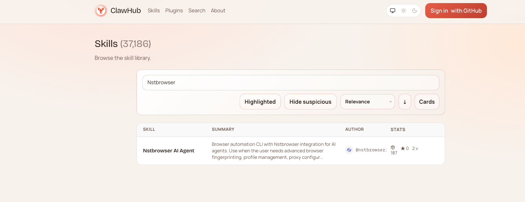Click the @nstbrowser author avatar
This screenshot has height=202, width=525.
click(x=349, y=150)
